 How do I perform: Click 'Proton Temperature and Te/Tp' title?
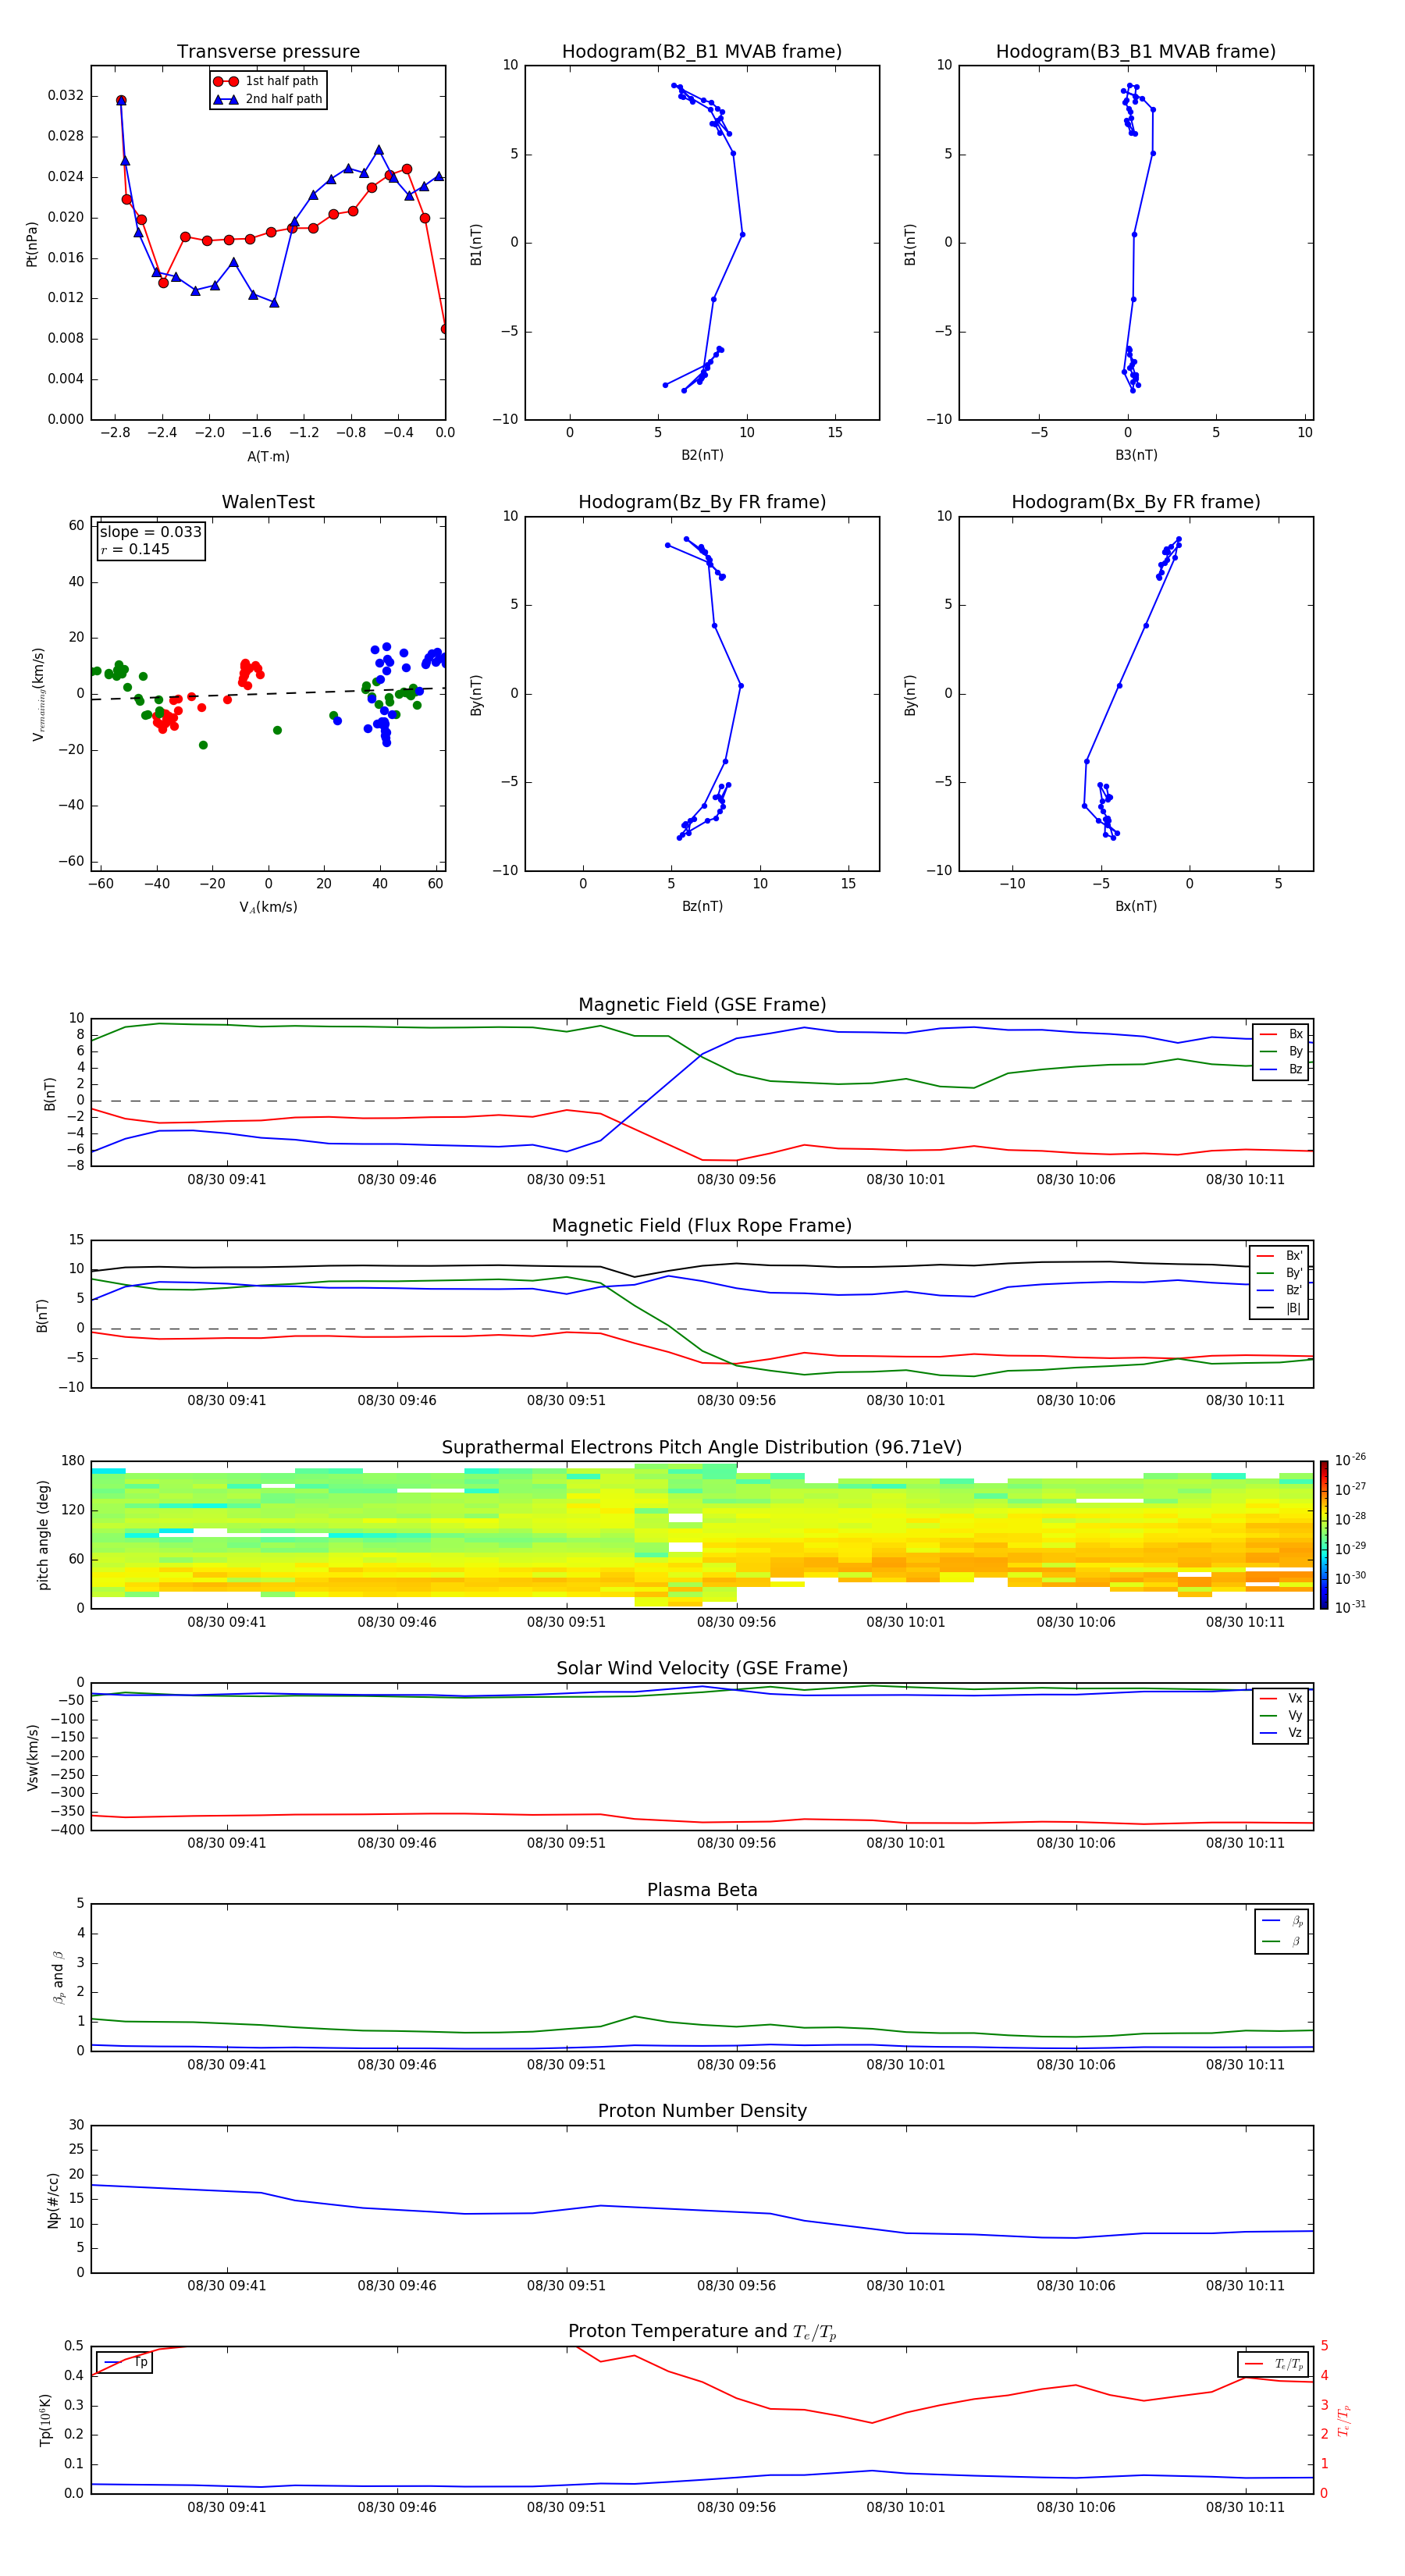[702, 2332]
